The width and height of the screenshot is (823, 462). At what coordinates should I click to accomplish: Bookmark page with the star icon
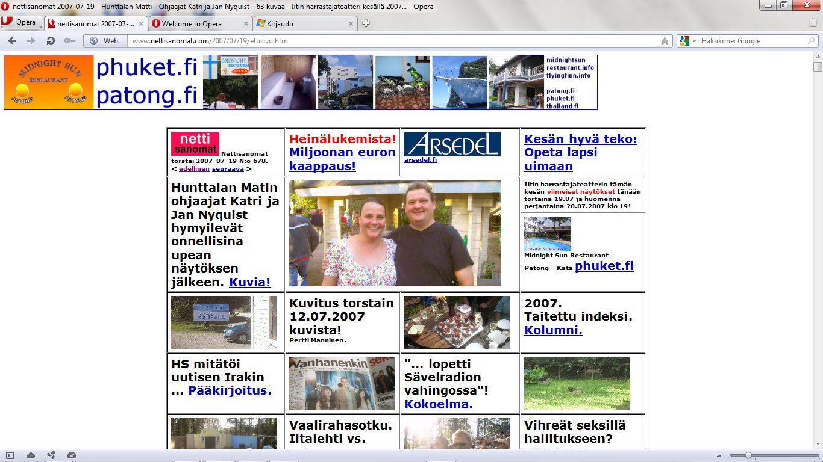665,41
